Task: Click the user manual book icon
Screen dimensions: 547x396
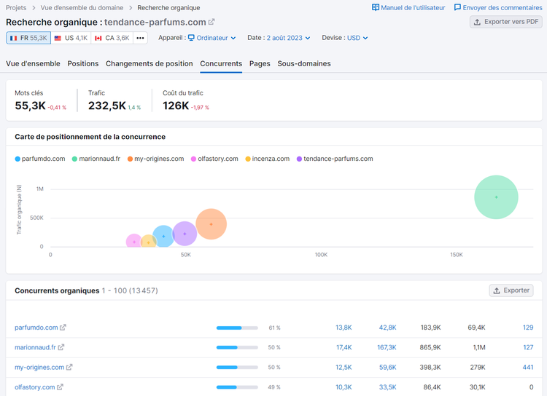Action: (376, 8)
